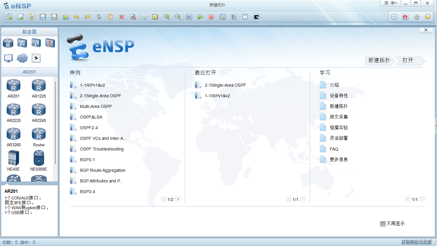Select the WLAN device category icon
The width and height of the screenshot is (437, 246).
click(x=36, y=43)
